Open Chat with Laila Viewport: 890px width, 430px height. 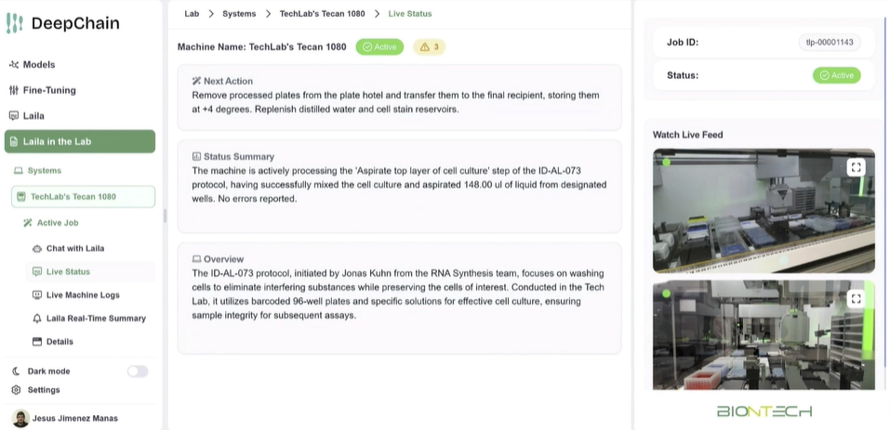pyautogui.click(x=74, y=249)
